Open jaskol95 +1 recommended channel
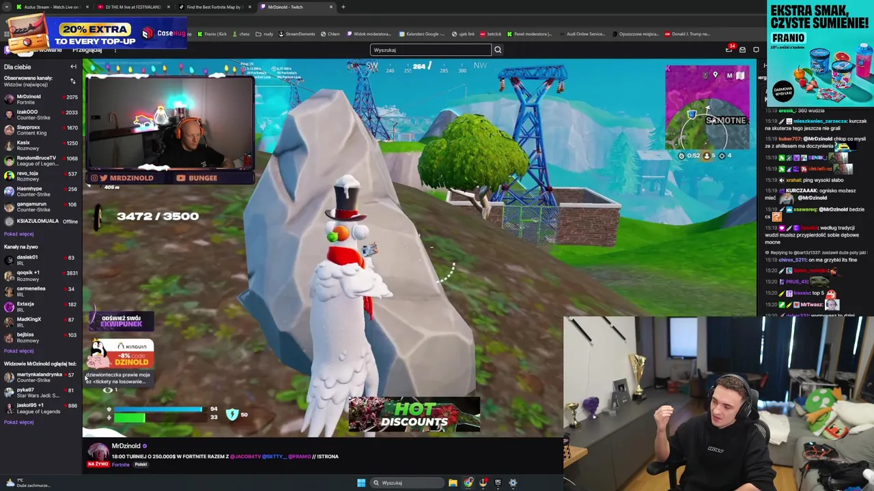The height and width of the screenshot is (491, 874). click(x=41, y=408)
